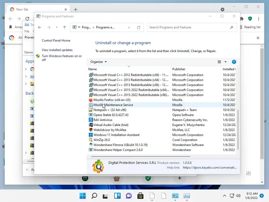The width and height of the screenshot is (269, 202).
Task: Select the Opera Stable 82.0.4227.43 icon
Action: pos(91,115)
